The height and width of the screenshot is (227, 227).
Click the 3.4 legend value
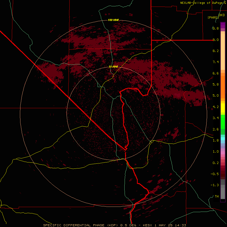click(x=215, y=118)
